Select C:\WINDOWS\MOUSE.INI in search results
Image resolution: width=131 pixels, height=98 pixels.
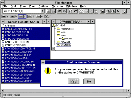click(x=26, y=55)
